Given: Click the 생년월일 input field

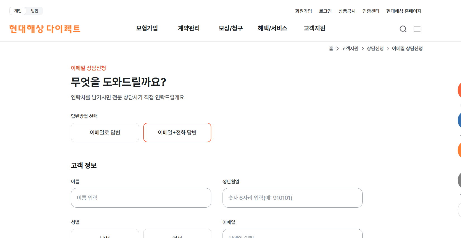Looking at the screenshot, I should point(293,198).
